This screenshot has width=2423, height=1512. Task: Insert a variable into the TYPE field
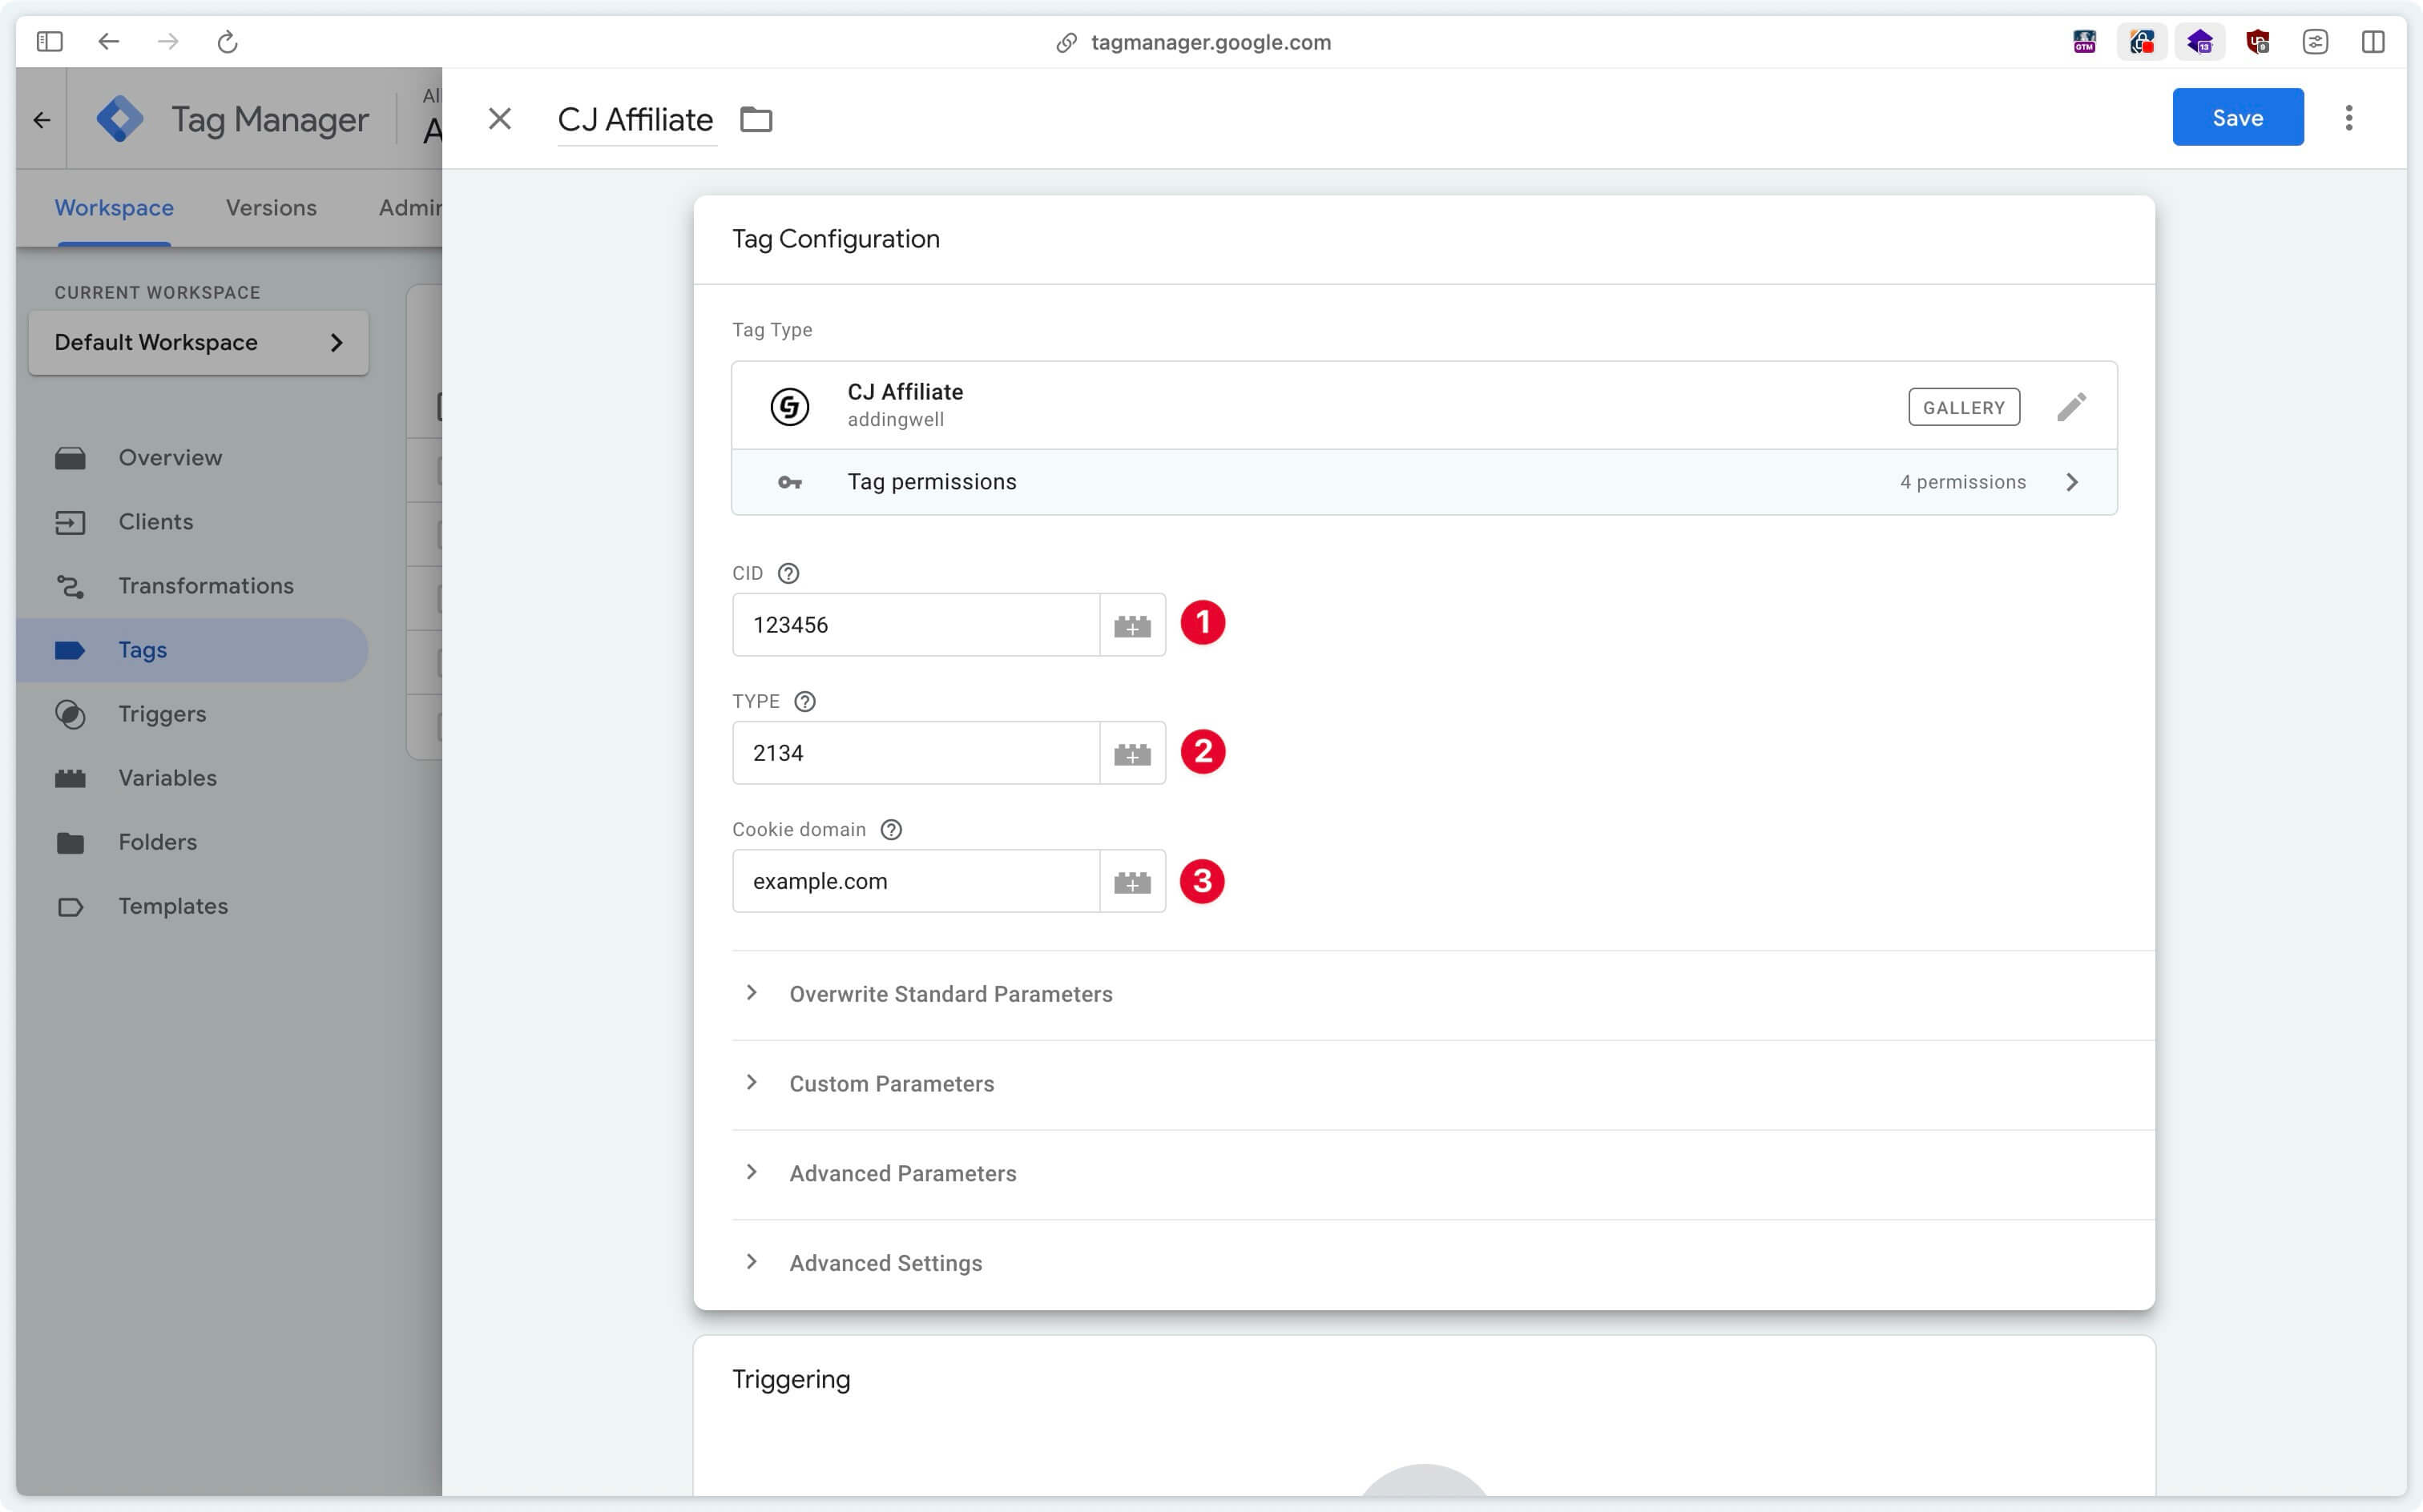[x=1132, y=753]
